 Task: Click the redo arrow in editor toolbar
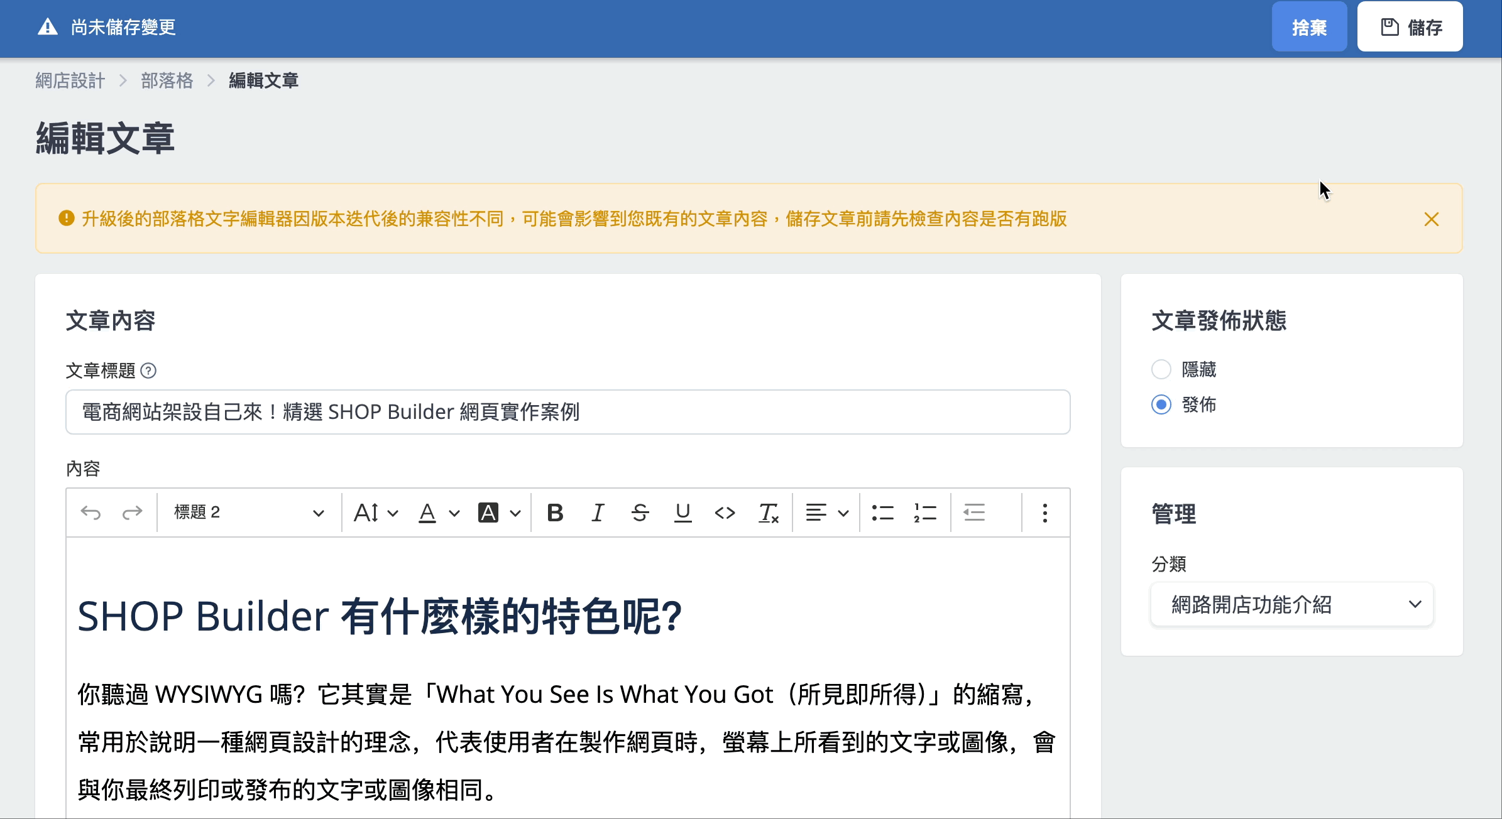coord(132,513)
